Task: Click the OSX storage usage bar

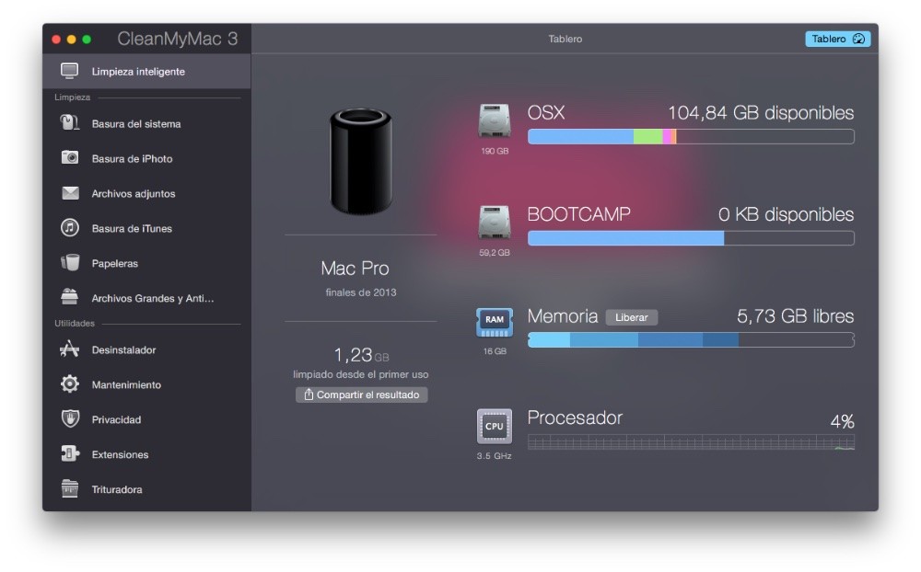Action: pos(691,136)
